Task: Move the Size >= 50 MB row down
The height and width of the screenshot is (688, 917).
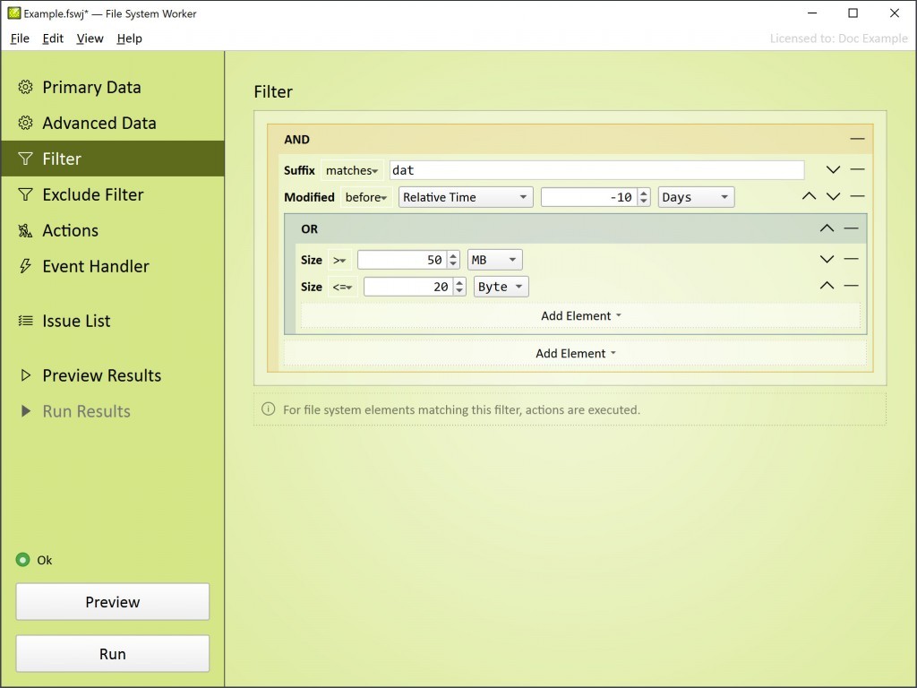Action: click(827, 260)
